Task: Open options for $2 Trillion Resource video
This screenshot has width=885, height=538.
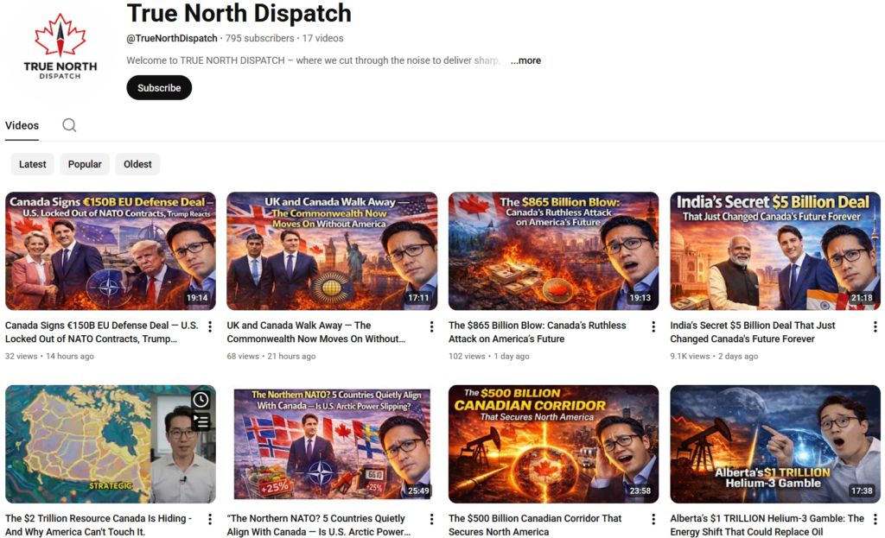Action: 210,520
